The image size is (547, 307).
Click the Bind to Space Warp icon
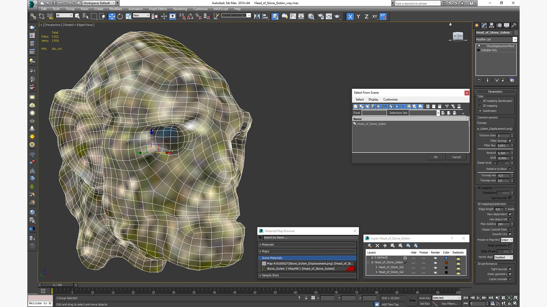50,16
